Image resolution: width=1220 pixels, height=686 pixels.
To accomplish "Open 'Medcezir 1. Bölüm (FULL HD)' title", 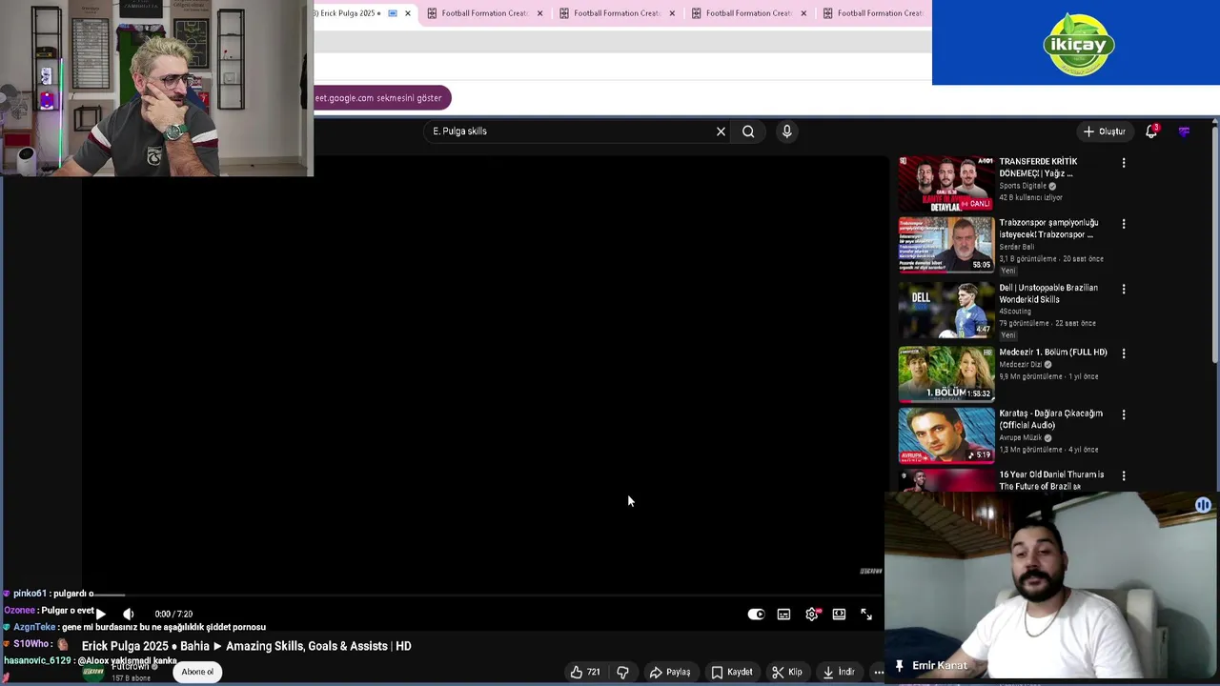I will coord(1053,353).
